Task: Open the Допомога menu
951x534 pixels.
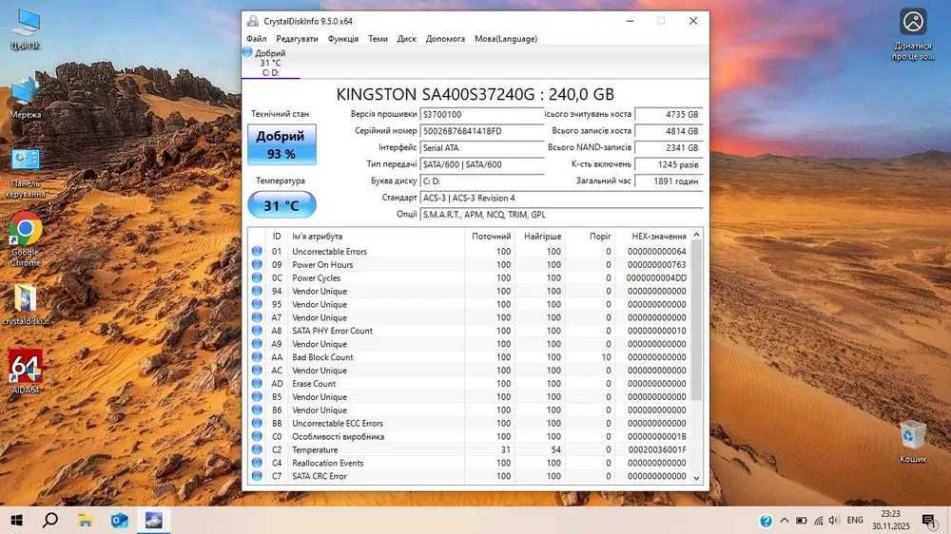Action: [445, 39]
